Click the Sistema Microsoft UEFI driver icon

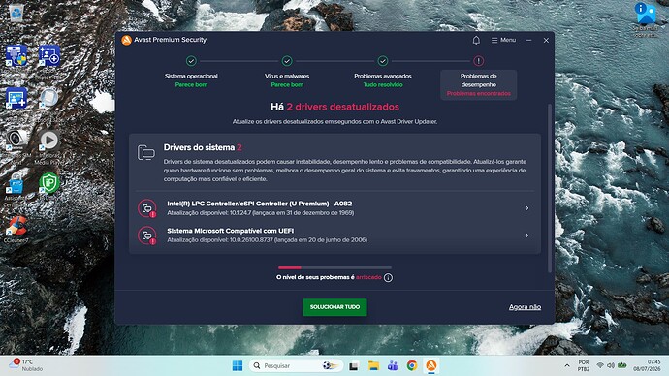[x=147, y=235]
